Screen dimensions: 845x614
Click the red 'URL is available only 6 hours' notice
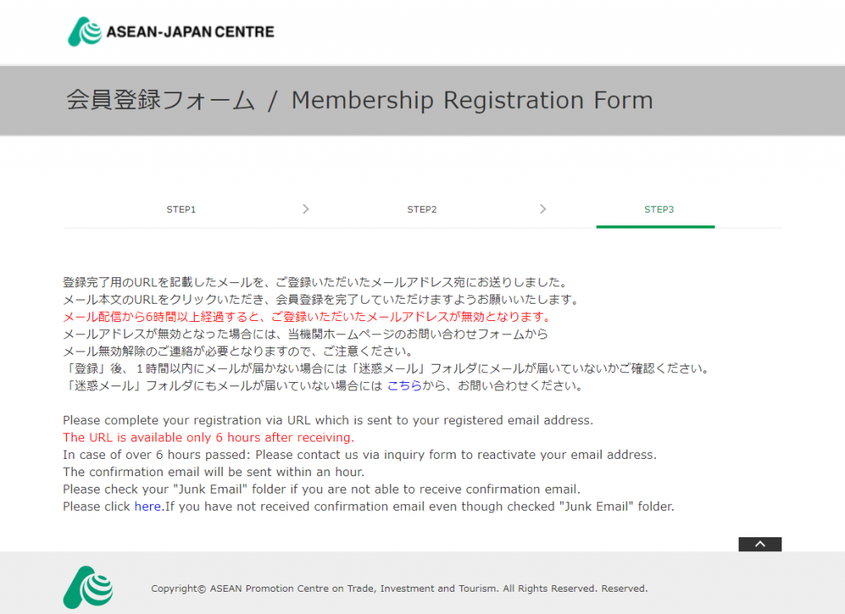209,437
